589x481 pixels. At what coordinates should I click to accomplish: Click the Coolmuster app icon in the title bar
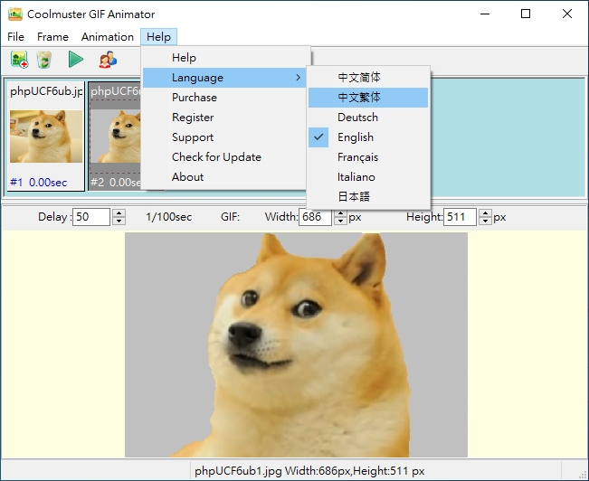pos(15,14)
